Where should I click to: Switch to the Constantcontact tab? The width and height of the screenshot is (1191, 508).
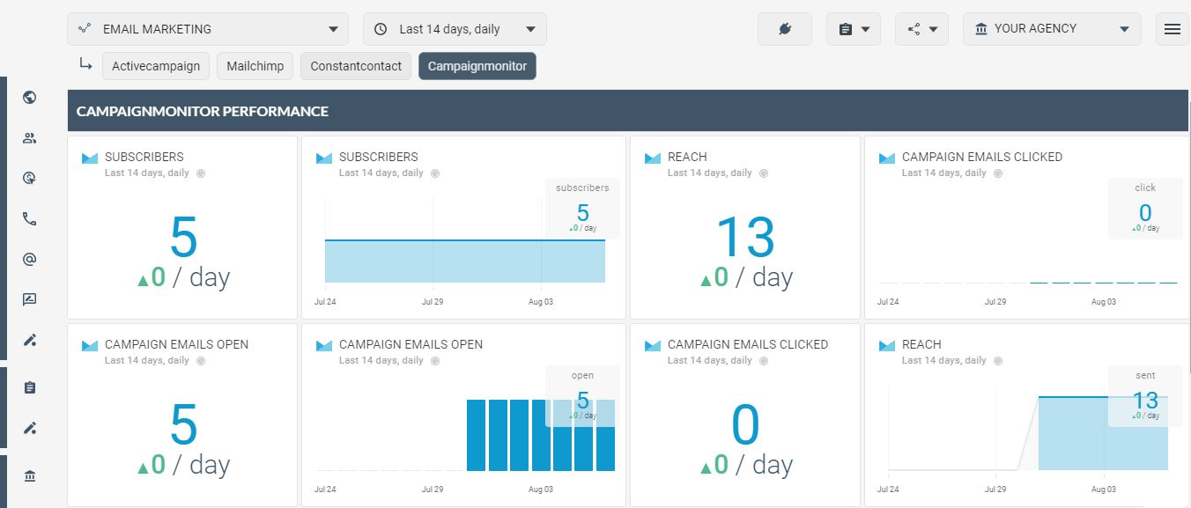click(x=356, y=66)
